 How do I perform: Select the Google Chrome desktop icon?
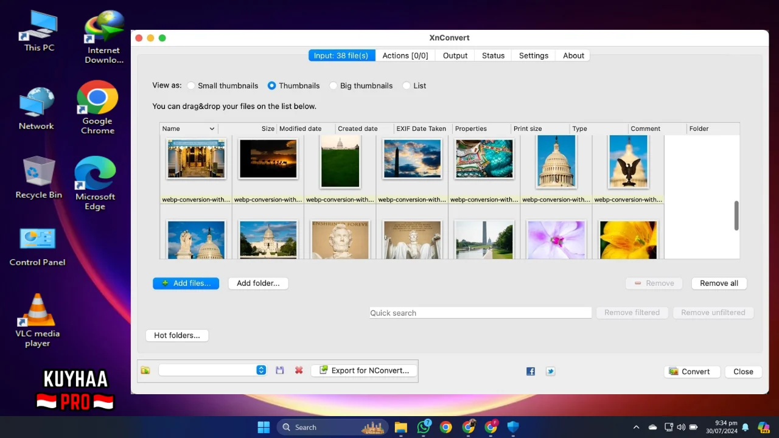point(97,108)
